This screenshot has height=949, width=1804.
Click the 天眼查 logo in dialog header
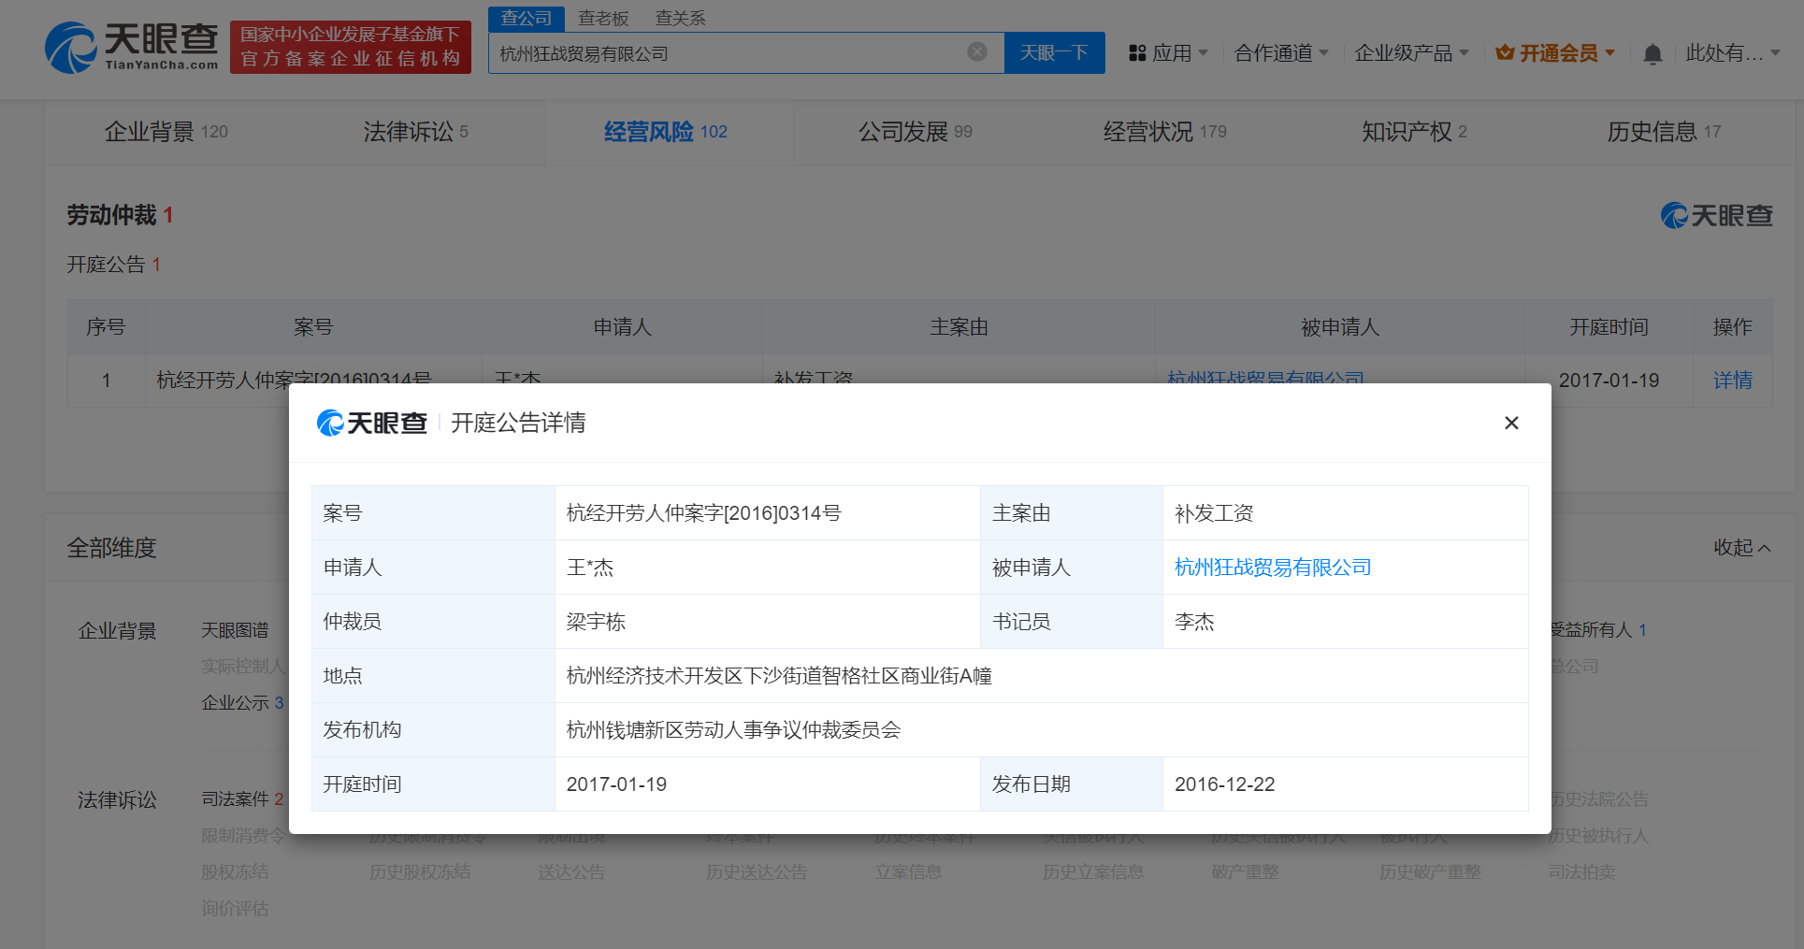(371, 424)
